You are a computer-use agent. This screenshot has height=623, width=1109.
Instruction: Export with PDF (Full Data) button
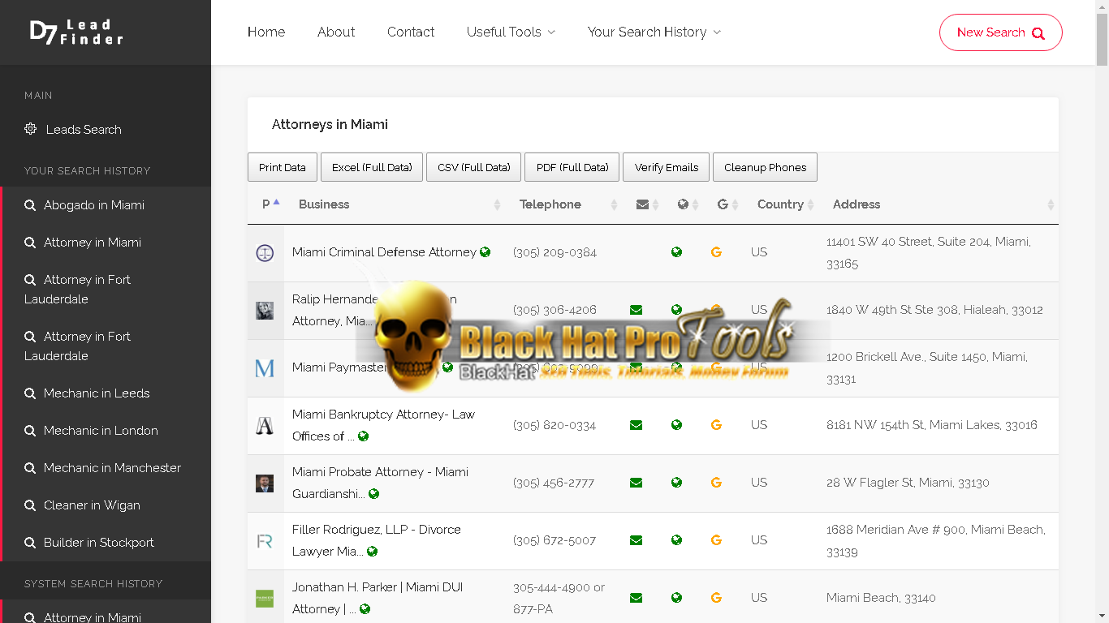572,167
